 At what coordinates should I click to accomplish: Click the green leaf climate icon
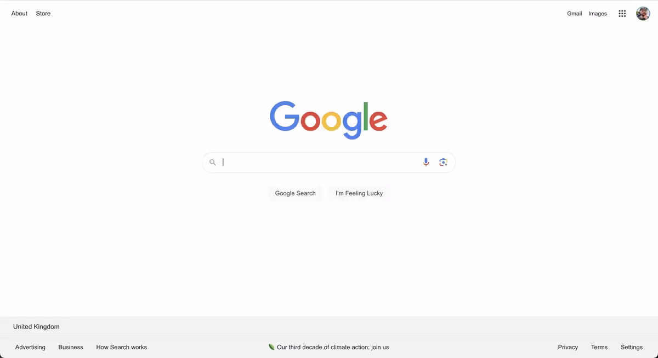coord(271,347)
